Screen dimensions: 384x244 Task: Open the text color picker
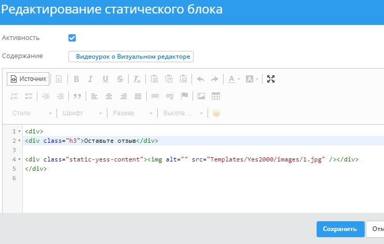tap(234, 79)
